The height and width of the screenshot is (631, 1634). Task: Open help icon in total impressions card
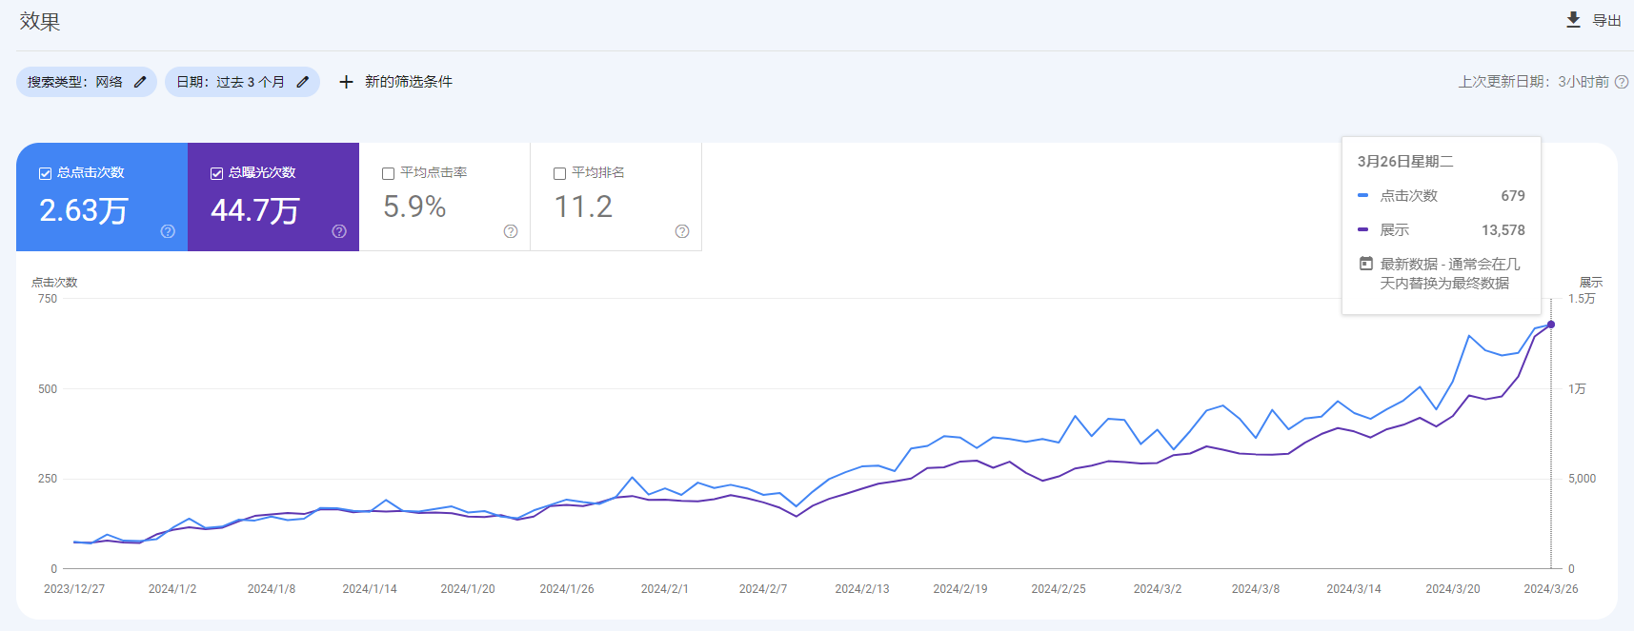(x=339, y=231)
